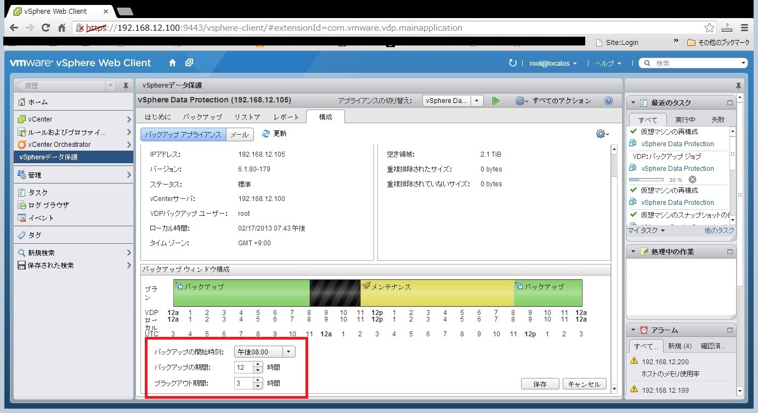Image resolution: width=758 pixels, height=413 pixels.
Task: Open ログ ブラウザ in navigation
Action: coord(73,205)
